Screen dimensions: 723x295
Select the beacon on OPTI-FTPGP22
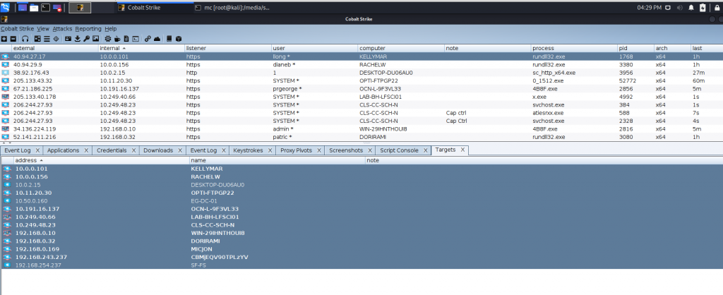[x=361, y=80]
